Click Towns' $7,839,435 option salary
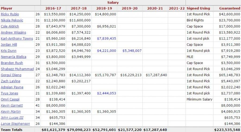This screenshot has height=132, width=241. pyautogui.click(x=107, y=38)
